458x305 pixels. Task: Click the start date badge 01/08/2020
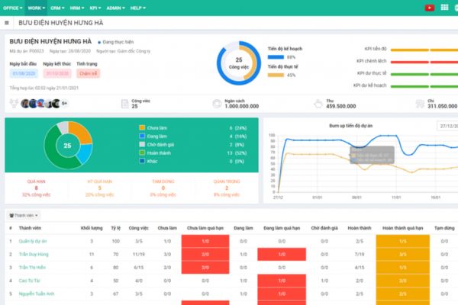[24, 73]
